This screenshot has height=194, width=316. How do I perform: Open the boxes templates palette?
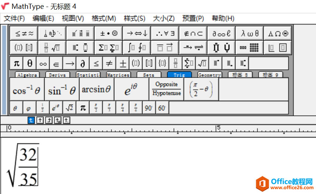(x=278, y=48)
